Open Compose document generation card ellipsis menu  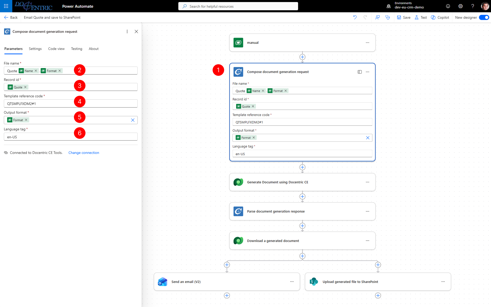click(x=367, y=72)
